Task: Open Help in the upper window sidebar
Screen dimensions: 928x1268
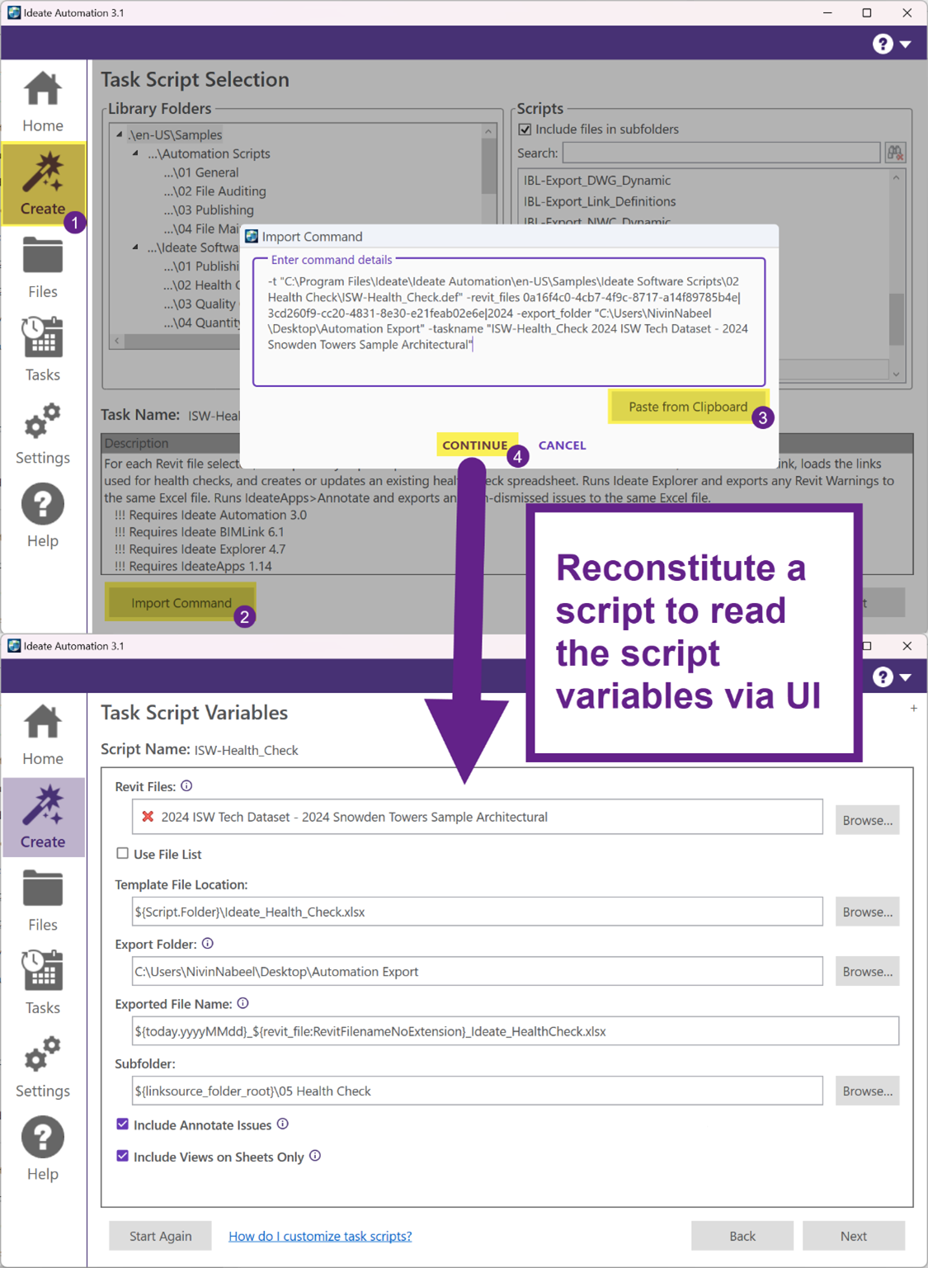Action: pos(43,516)
